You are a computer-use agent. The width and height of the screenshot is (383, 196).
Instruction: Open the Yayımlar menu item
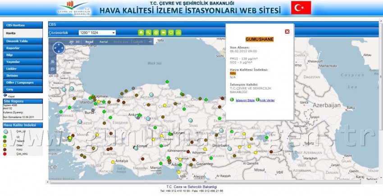pyautogui.click(x=23, y=62)
